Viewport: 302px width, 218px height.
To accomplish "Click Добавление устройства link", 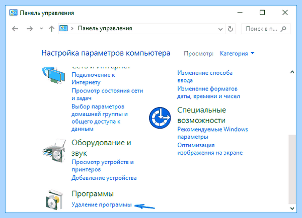I will [104, 178].
